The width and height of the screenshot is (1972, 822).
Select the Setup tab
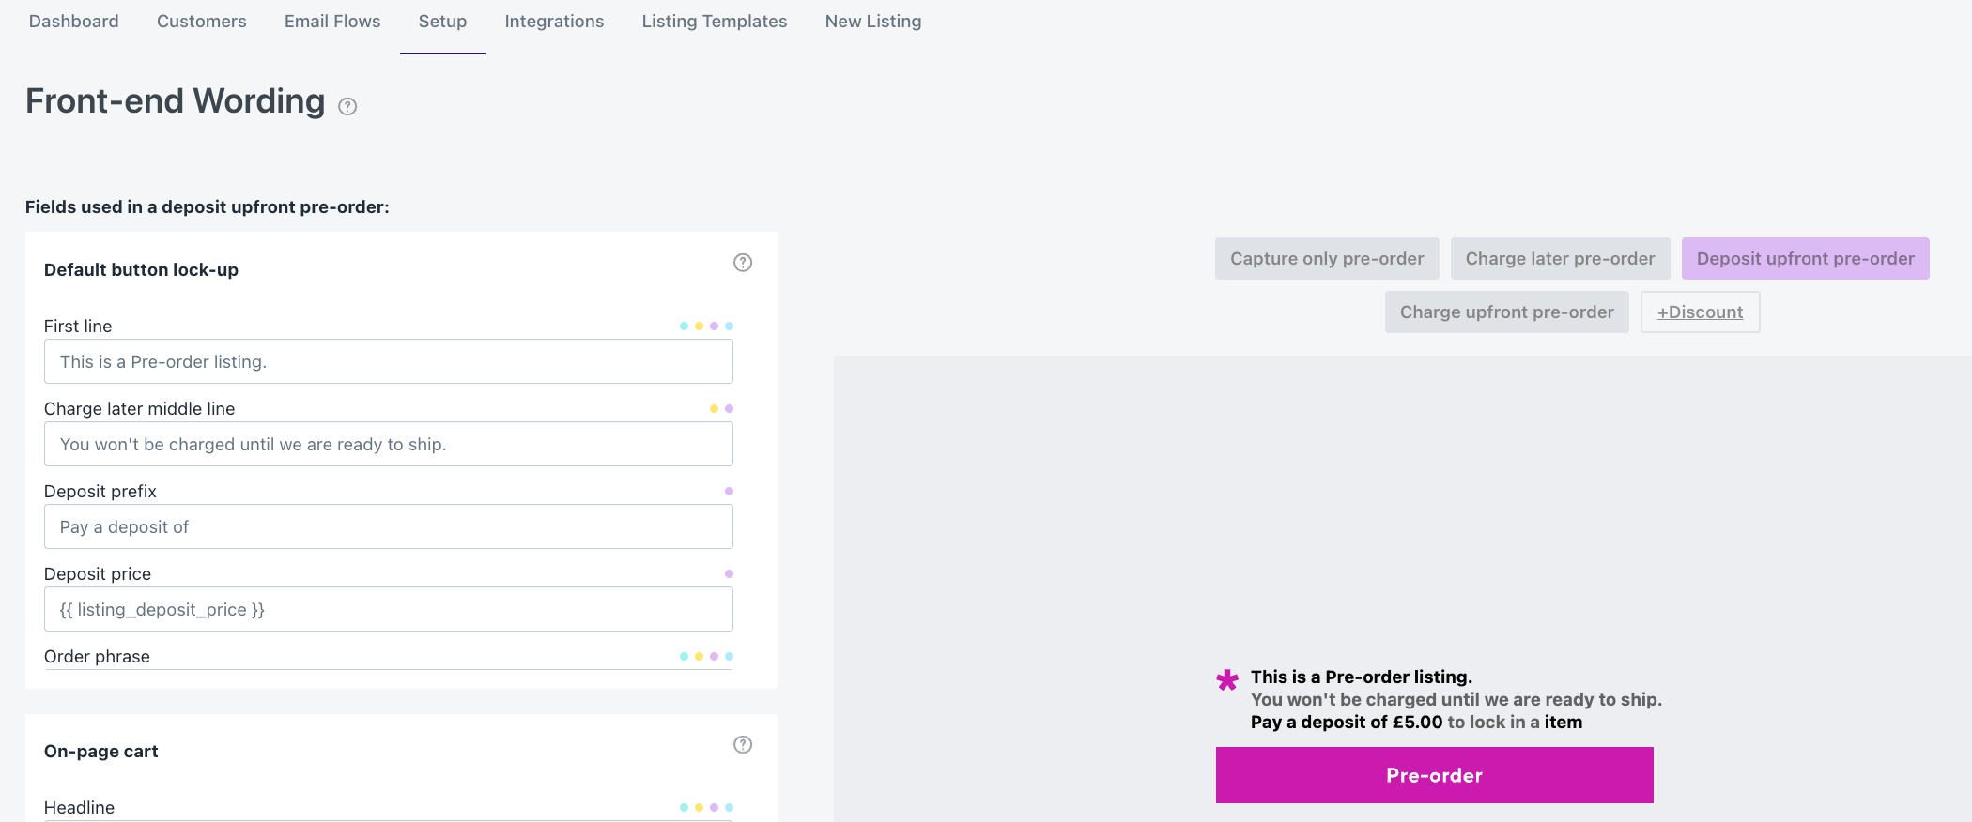coord(442,22)
